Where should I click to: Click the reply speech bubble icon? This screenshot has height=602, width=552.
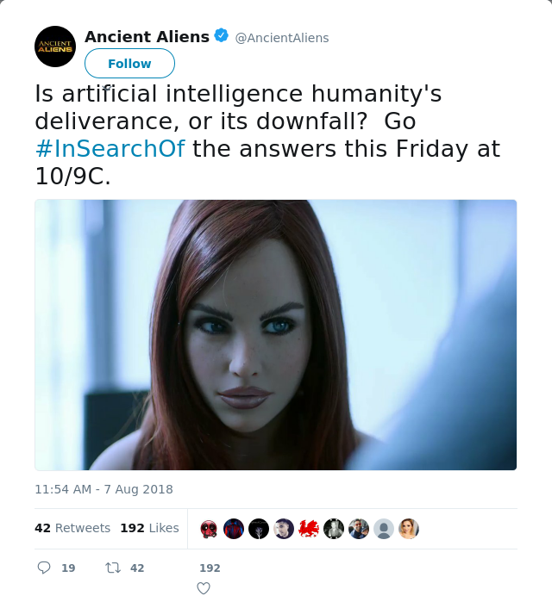43,568
